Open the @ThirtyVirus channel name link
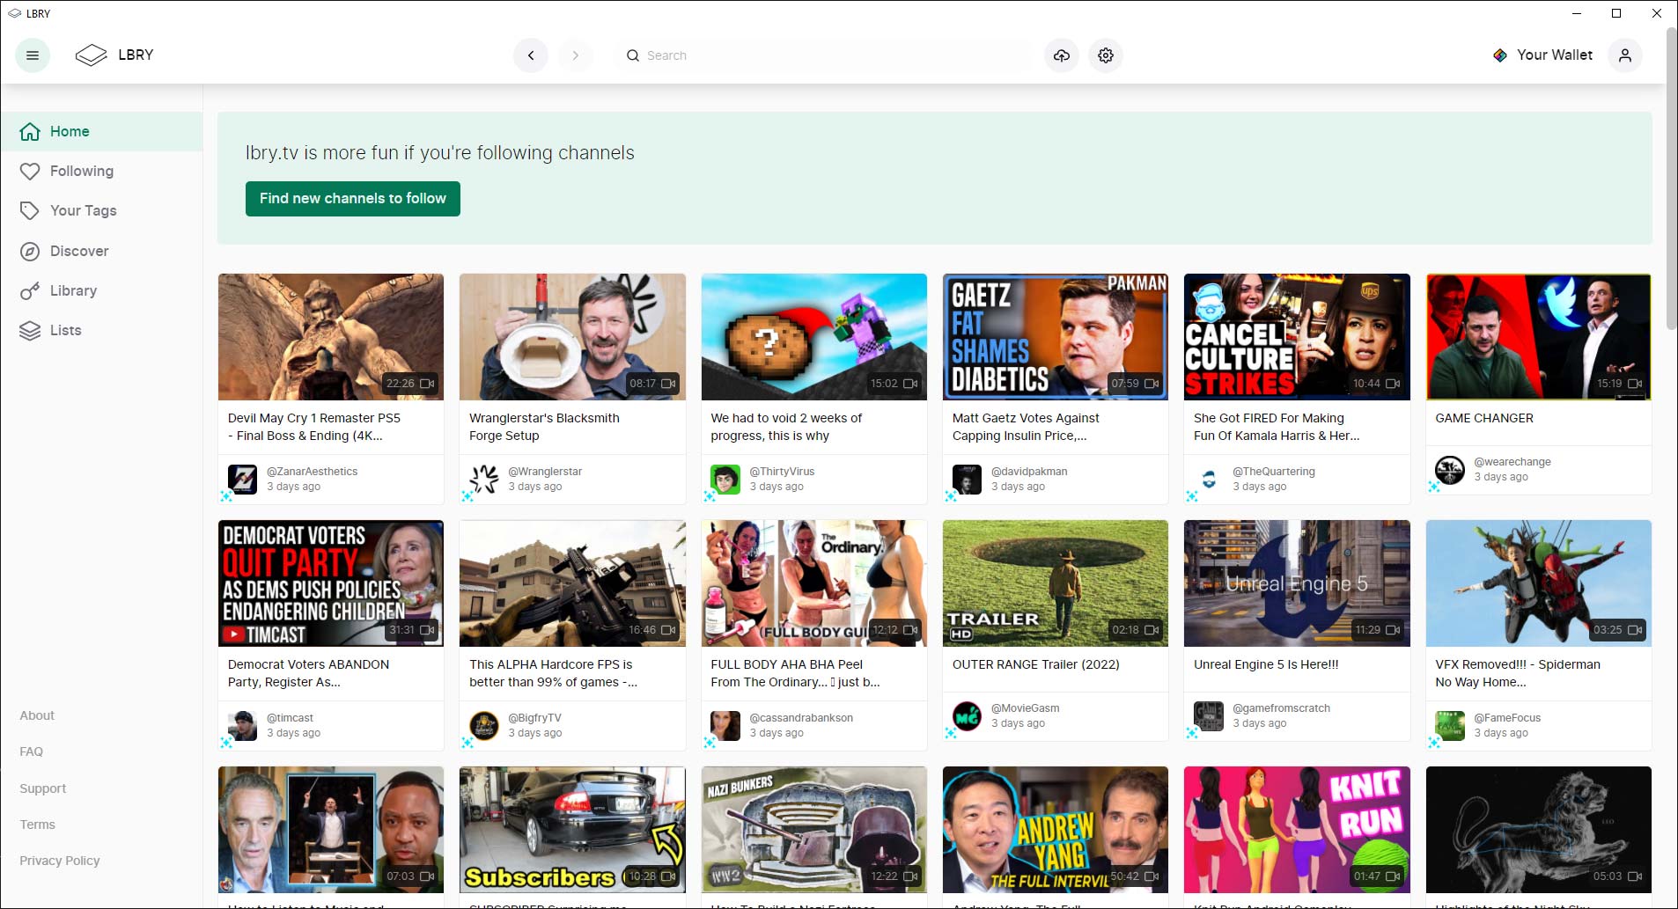Viewport: 1678px width, 909px height. coord(782,472)
